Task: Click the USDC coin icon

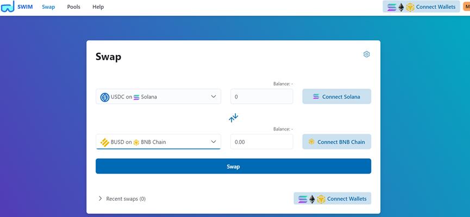Action: pyautogui.click(x=105, y=97)
